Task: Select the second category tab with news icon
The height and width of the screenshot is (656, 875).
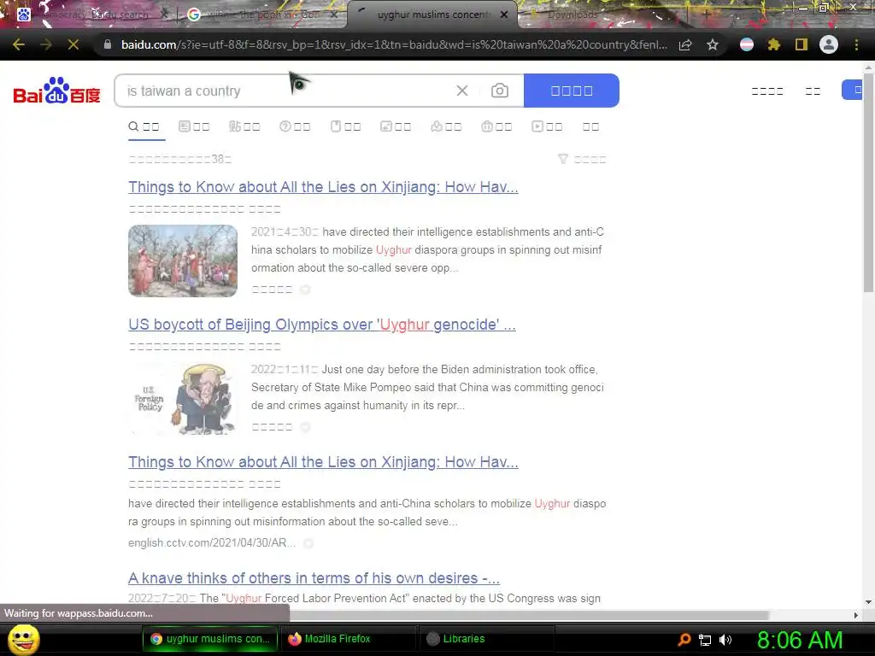Action: 194,126
